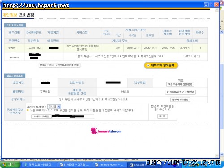
Task: Select the contract period cell 3년
Action: (x=118, y=48)
